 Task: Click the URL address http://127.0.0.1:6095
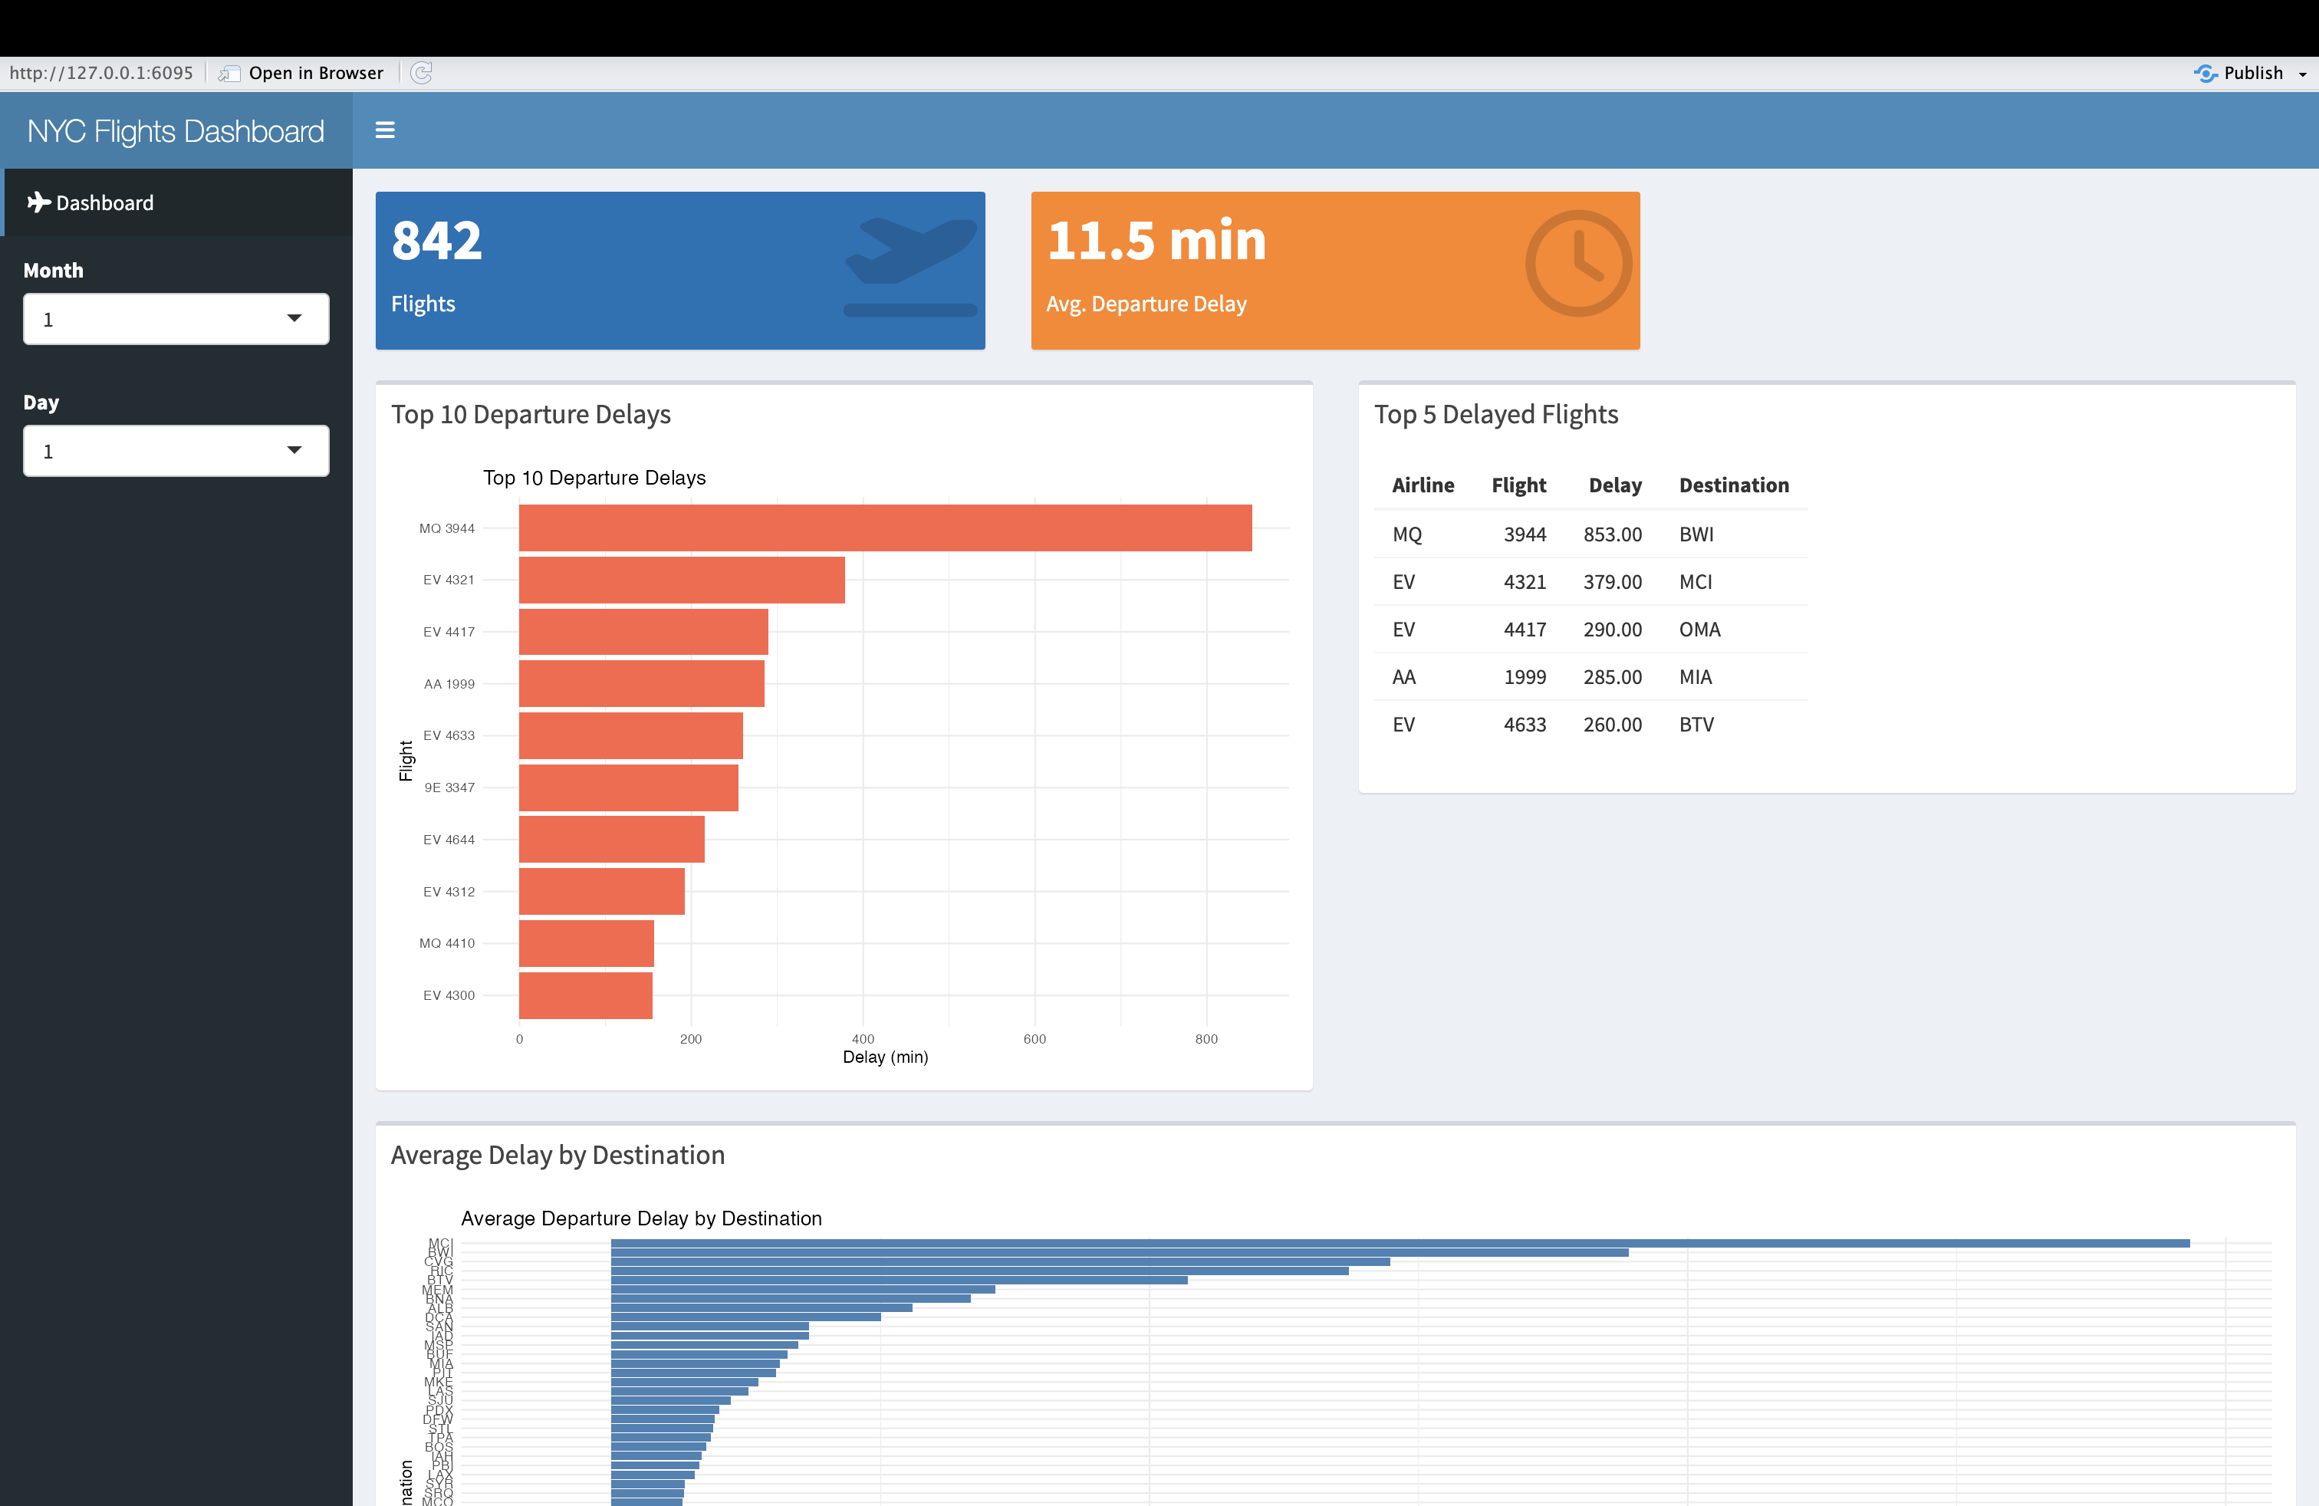[101, 73]
